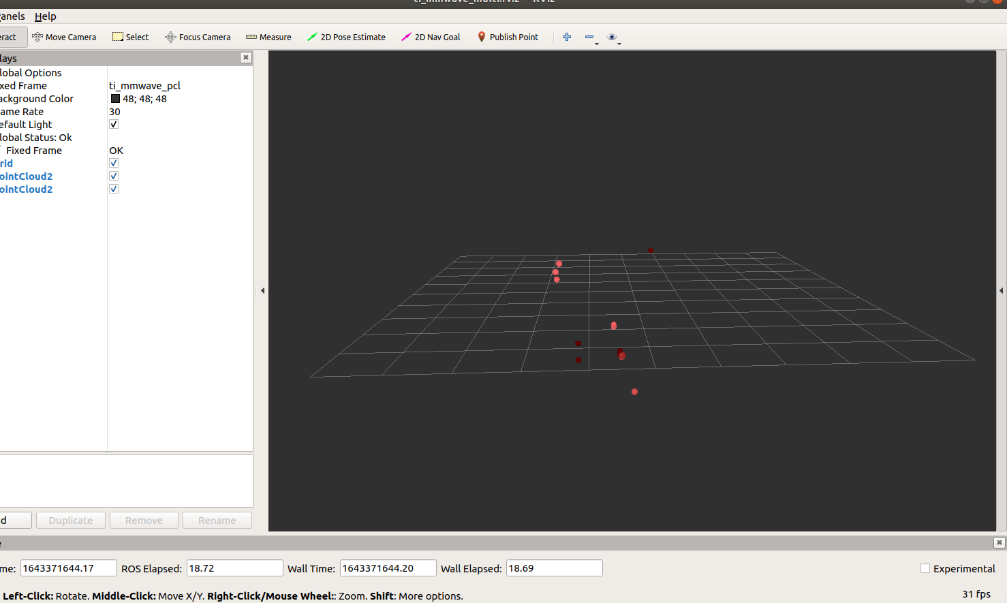Select the first PointCloud2 display row
Image resolution: width=1007 pixels, height=603 pixels.
pyautogui.click(x=126, y=176)
